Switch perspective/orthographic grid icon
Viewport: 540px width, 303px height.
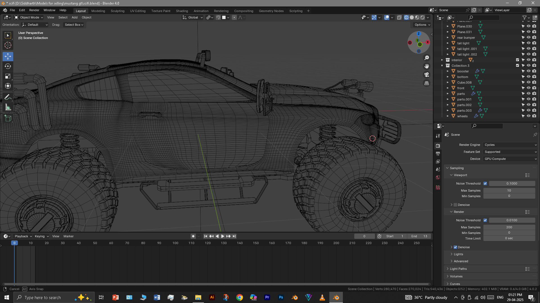pos(427,83)
